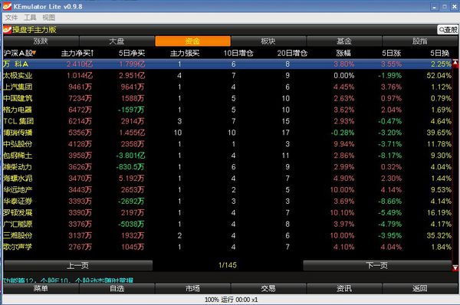
Task: Open the 市场 bottom button
Action: pyautogui.click(x=192, y=289)
